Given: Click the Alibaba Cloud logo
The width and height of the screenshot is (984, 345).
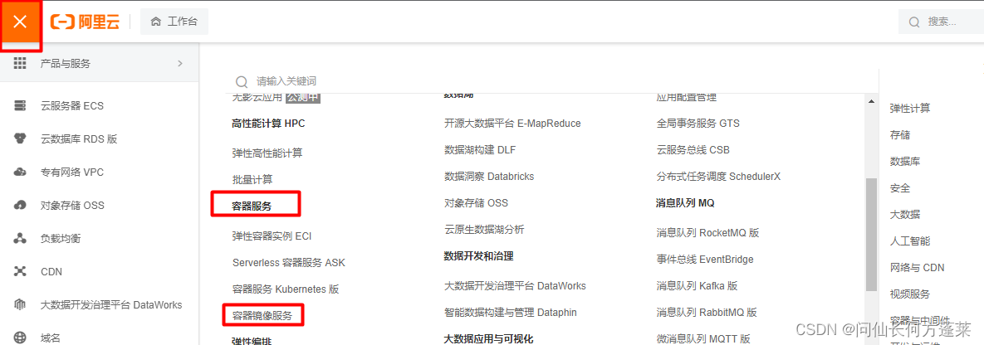Looking at the screenshot, I should click(85, 22).
